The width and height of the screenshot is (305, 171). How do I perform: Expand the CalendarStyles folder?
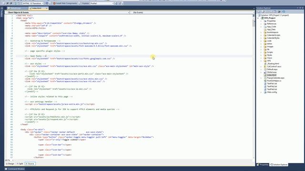tap(261, 38)
